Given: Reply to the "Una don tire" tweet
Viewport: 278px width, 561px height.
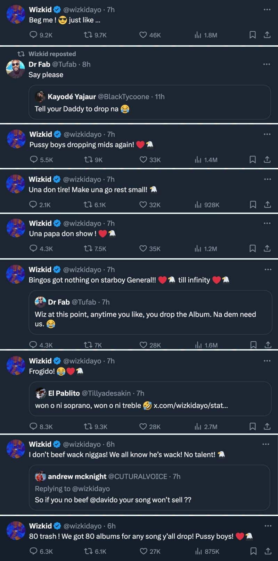Looking at the screenshot, I should pyautogui.click(x=33, y=205).
